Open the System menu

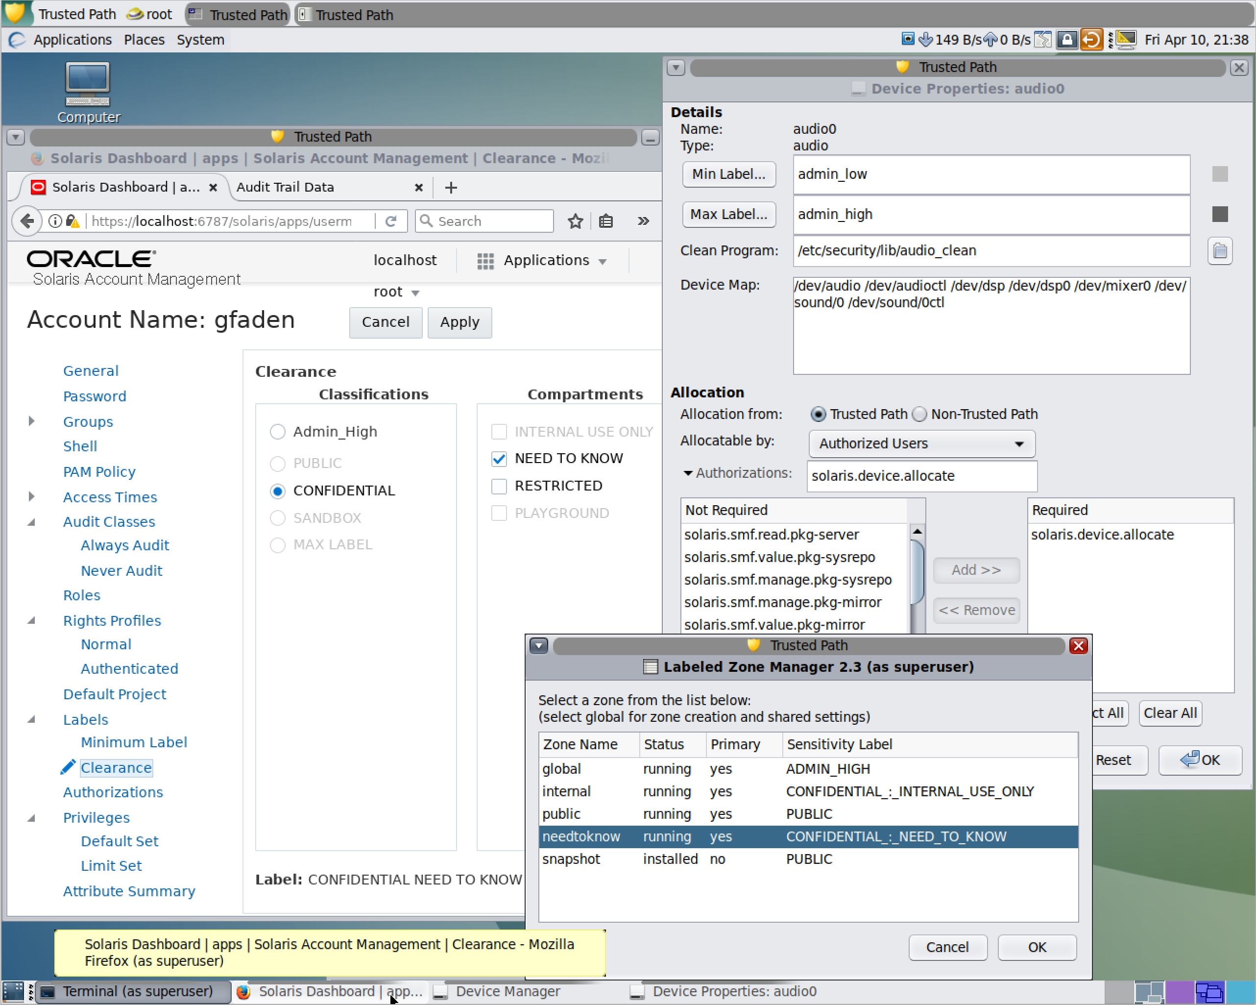coord(200,40)
